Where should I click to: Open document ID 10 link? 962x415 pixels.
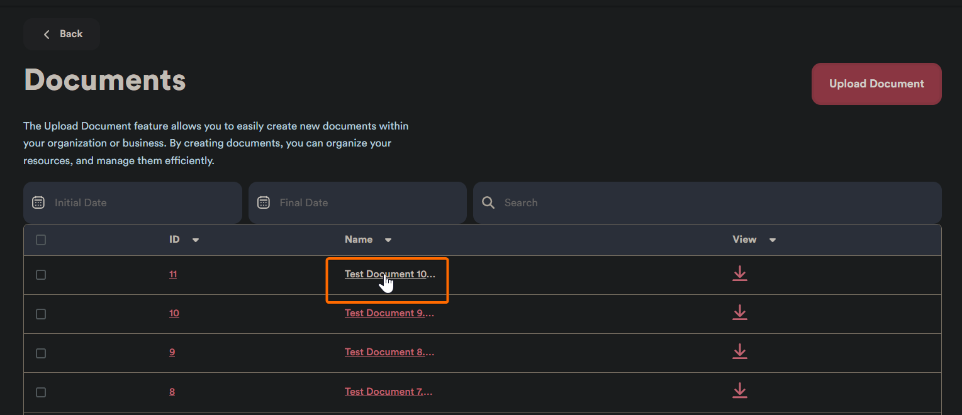[174, 313]
